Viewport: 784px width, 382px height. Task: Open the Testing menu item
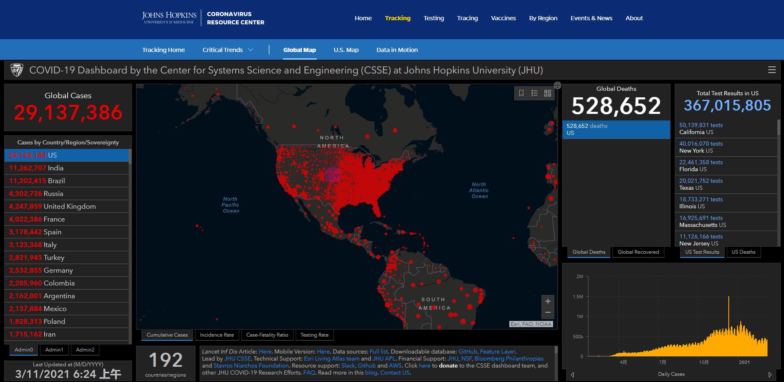pos(434,18)
